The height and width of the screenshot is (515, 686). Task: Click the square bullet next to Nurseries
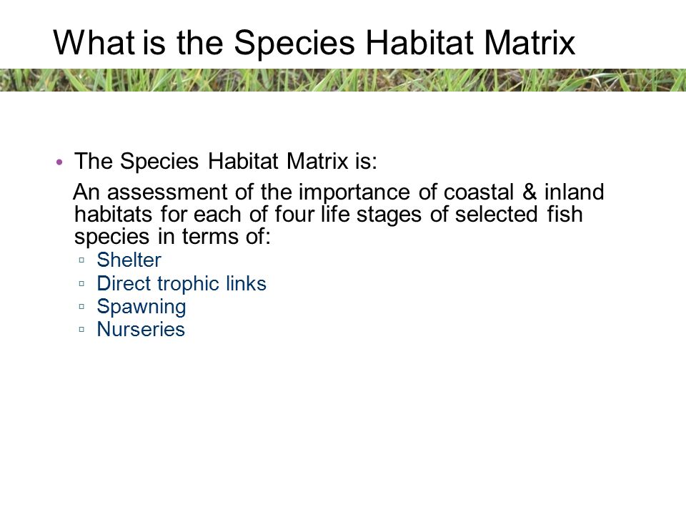pos(81,329)
